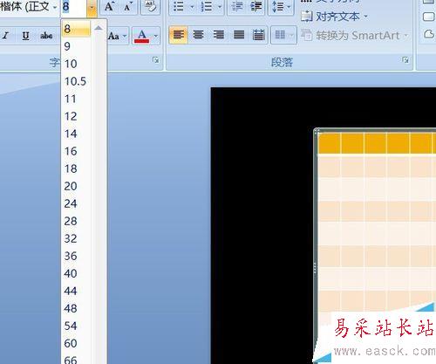Select font size 8 in list
This screenshot has height=364, width=436.
point(76,29)
